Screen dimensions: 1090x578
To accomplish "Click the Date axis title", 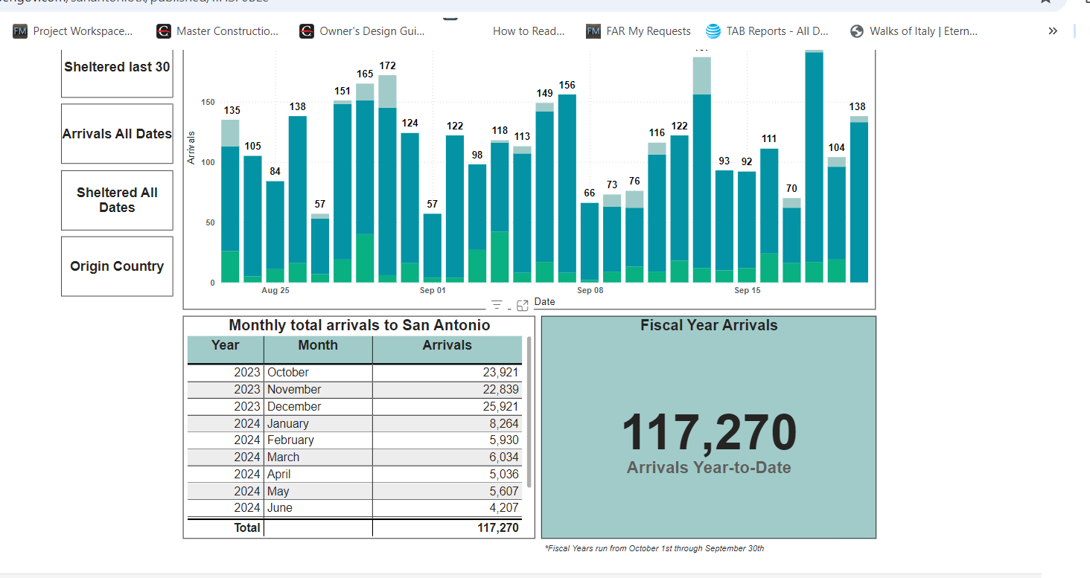I will pyautogui.click(x=544, y=302).
